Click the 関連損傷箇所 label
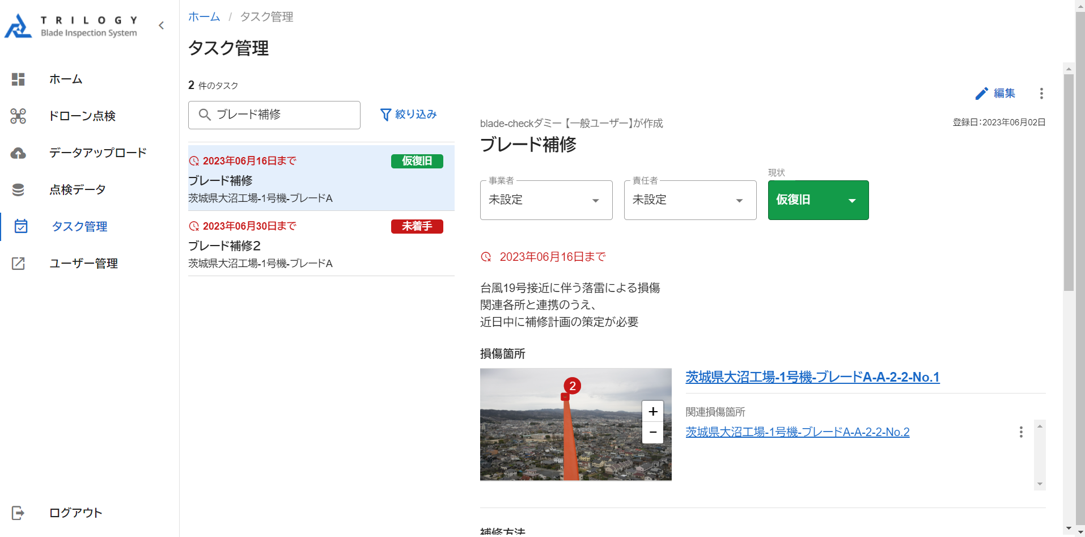 (x=715, y=412)
